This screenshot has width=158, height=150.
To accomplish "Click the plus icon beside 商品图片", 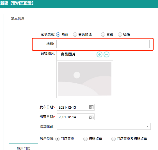I will 99,55.
